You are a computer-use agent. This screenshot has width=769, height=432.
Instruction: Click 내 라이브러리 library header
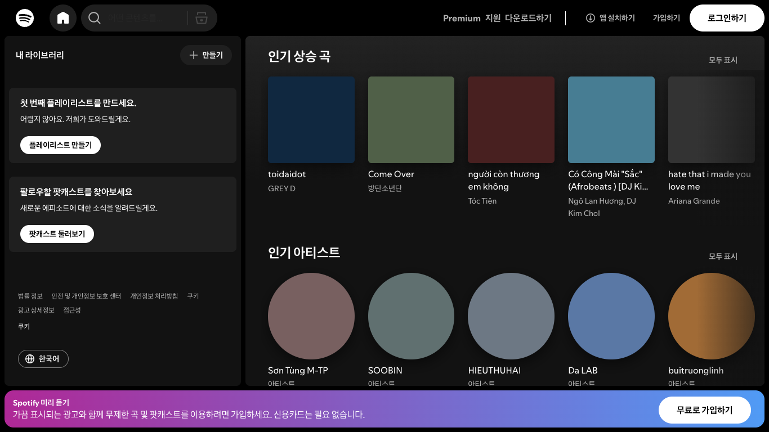click(40, 55)
